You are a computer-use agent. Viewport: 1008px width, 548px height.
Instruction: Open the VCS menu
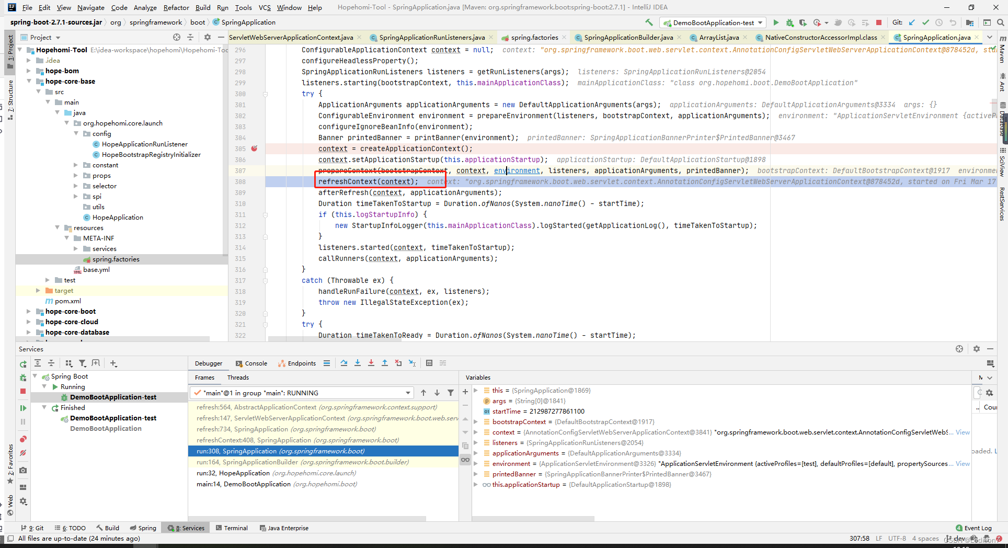(265, 7)
